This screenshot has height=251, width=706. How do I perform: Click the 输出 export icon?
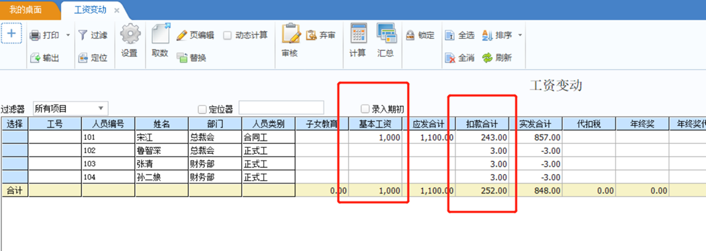tap(35, 58)
